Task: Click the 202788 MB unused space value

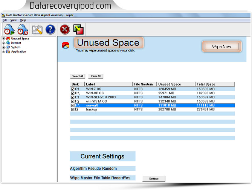Action: 167,109
